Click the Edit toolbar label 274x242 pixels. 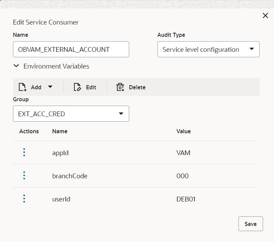91,87
